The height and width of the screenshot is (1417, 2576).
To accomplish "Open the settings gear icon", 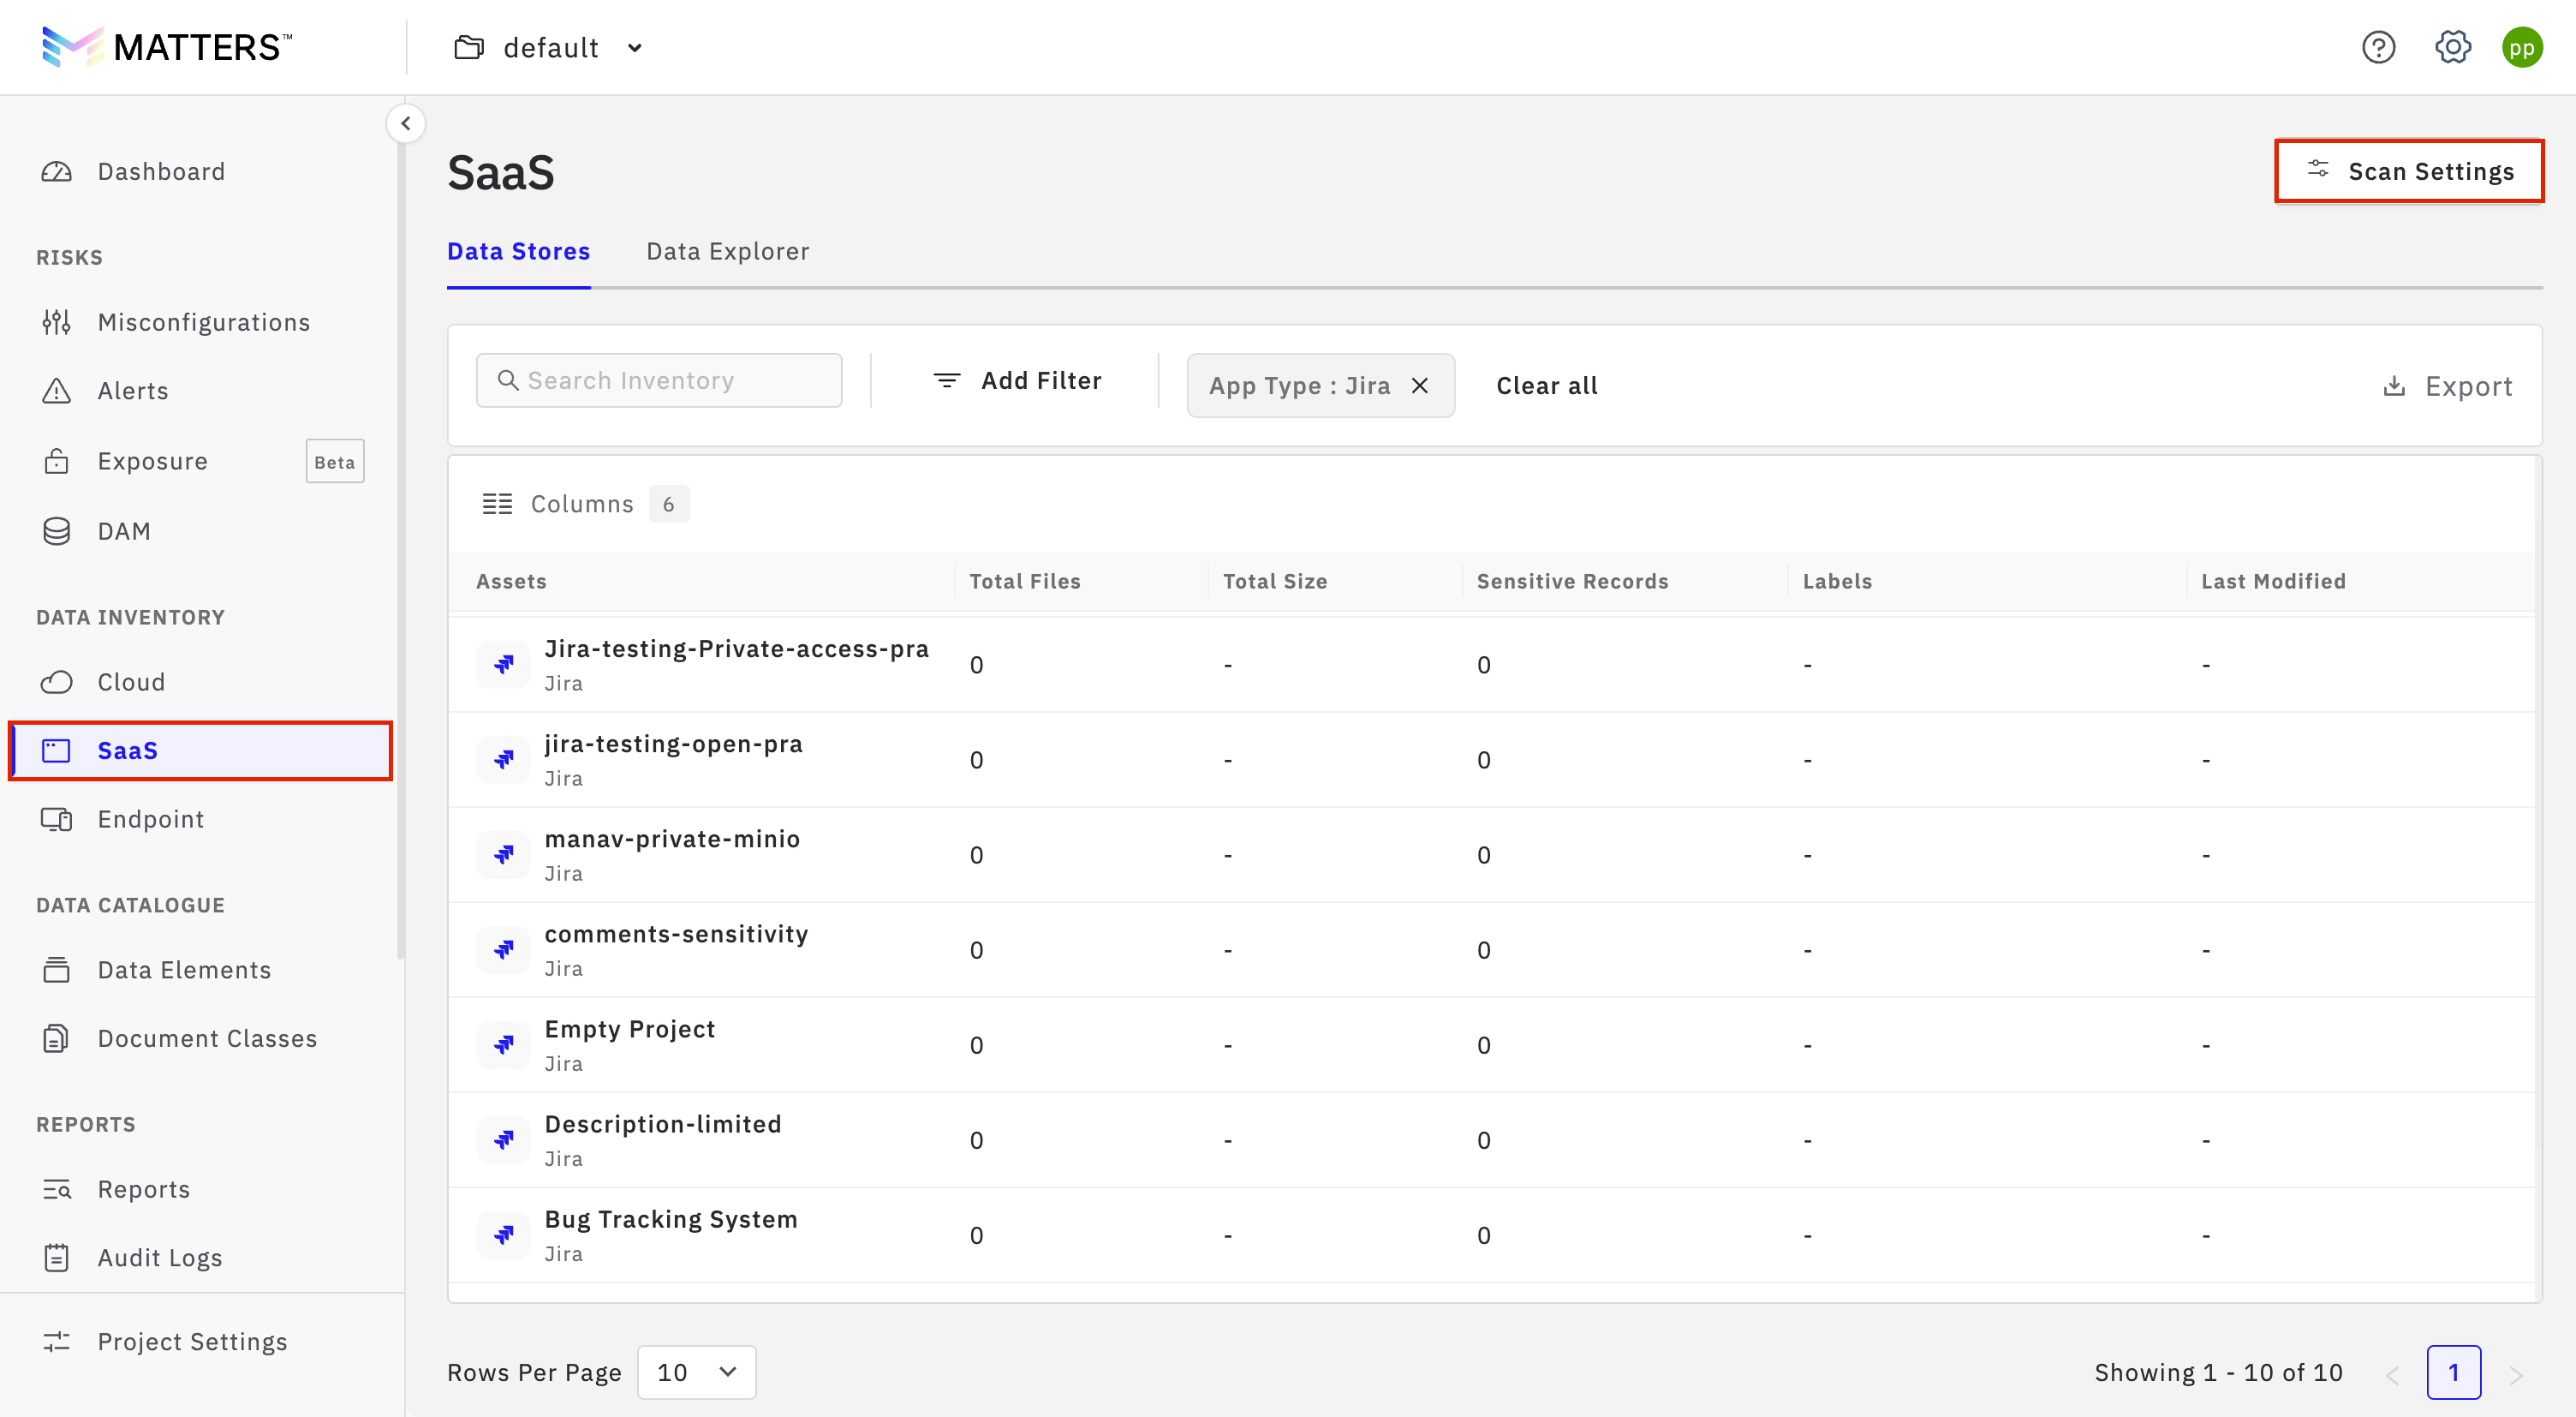I will point(2452,47).
